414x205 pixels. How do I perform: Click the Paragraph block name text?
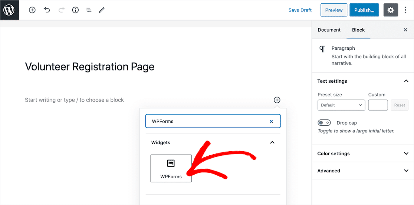point(343,48)
